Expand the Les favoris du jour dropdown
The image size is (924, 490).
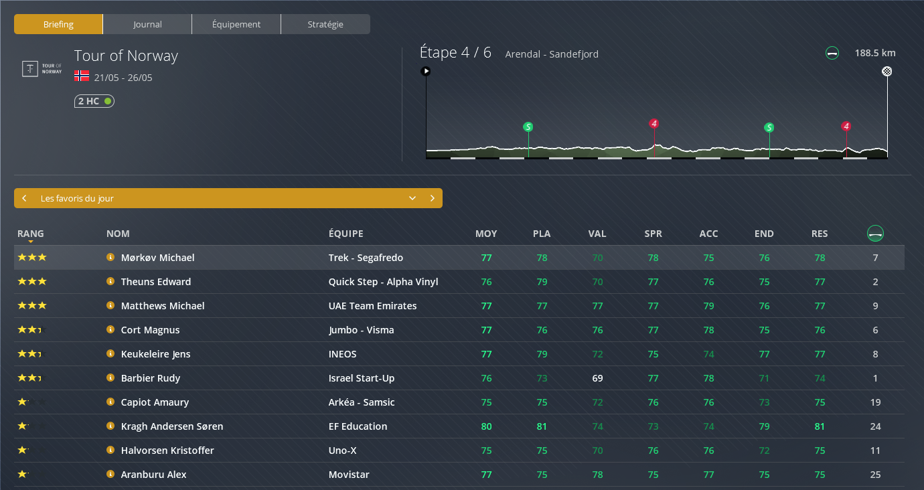[x=412, y=198]
